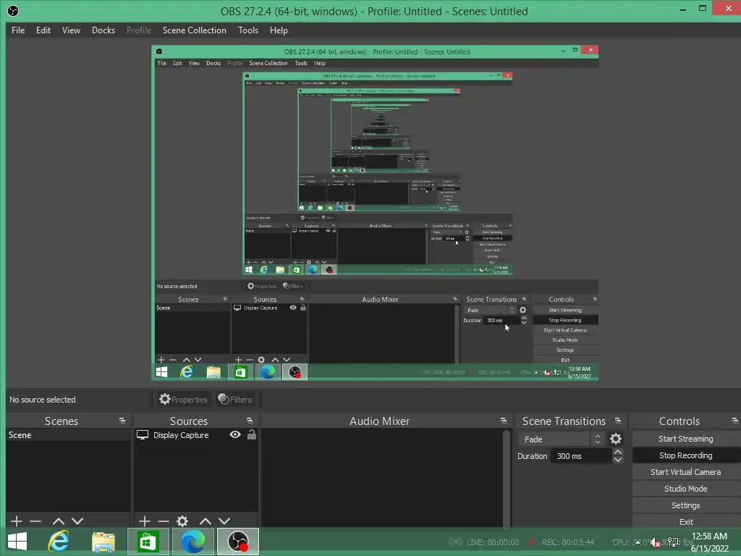The width and height of the screenshot is (741, 556).
Task: Pop out the Scene Transitions dock
Action: (x=618, y=421)
